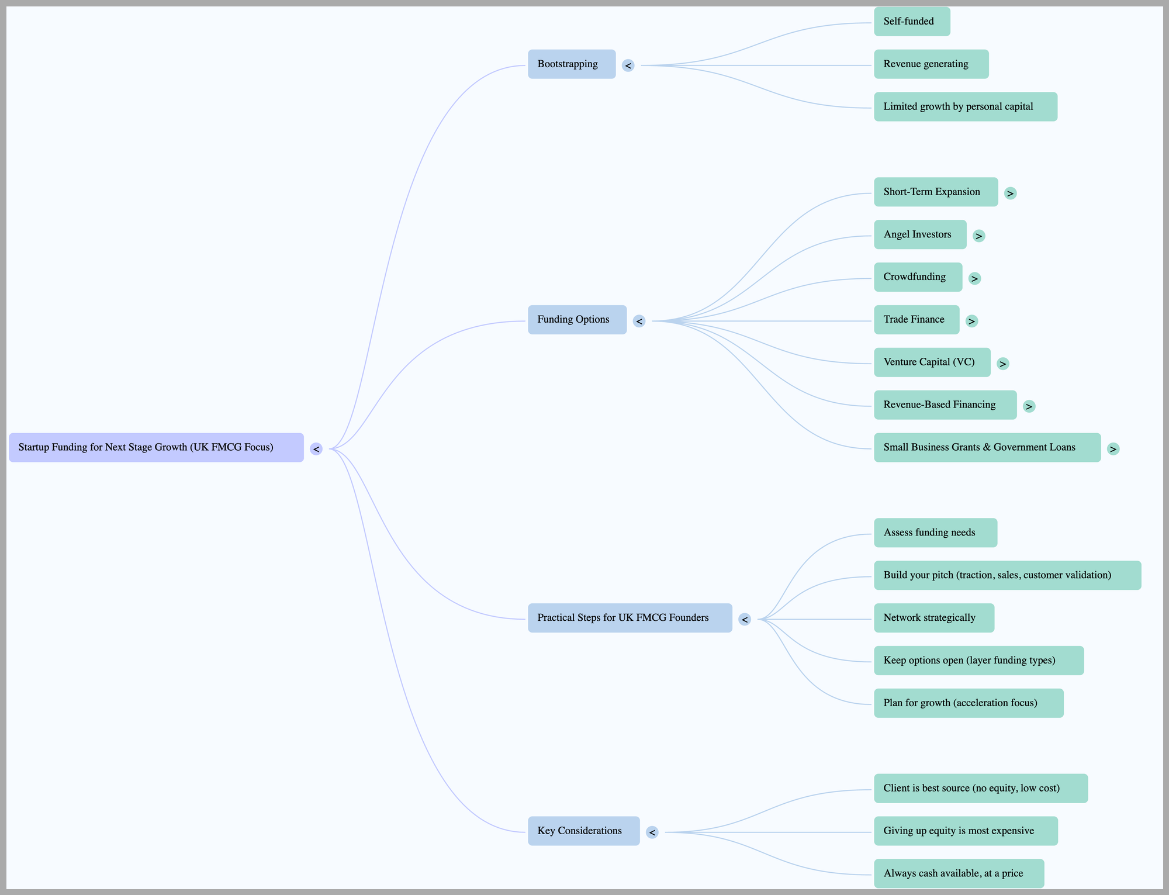Expand the Short-Term Expansion node arrow
The width and height of the screenshot is (1169, 895).
pos(1010,193)
